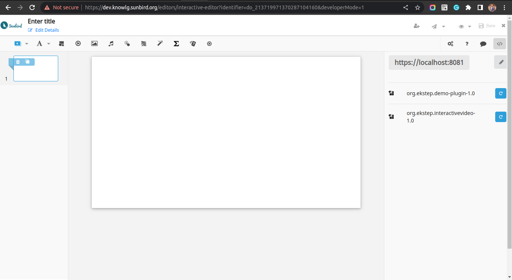Viewport: 512px width, 280px height.
Task: Duplicate slide 1 with the copy icon
Action: (28, 62)
